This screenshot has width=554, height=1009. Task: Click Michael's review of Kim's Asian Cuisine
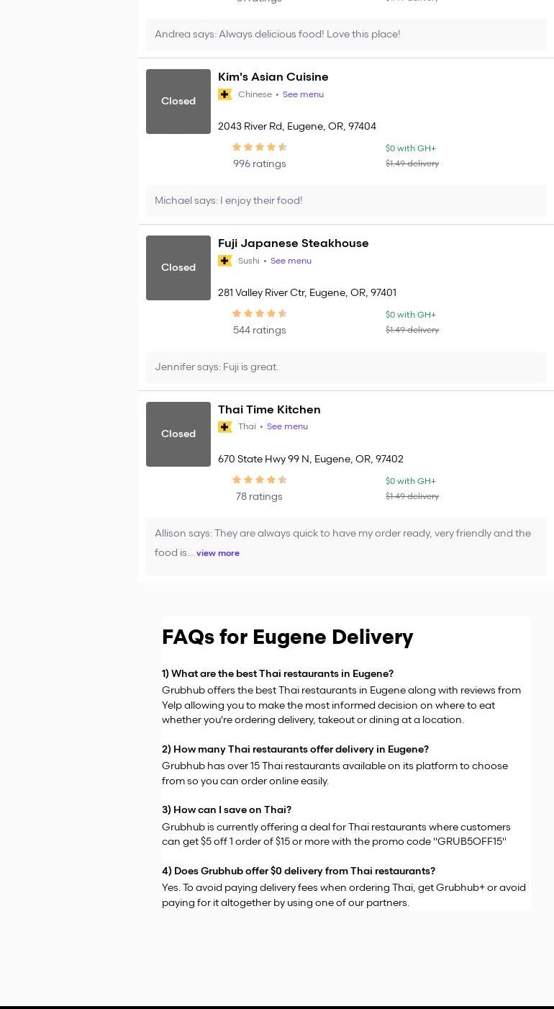click(228, 201)
